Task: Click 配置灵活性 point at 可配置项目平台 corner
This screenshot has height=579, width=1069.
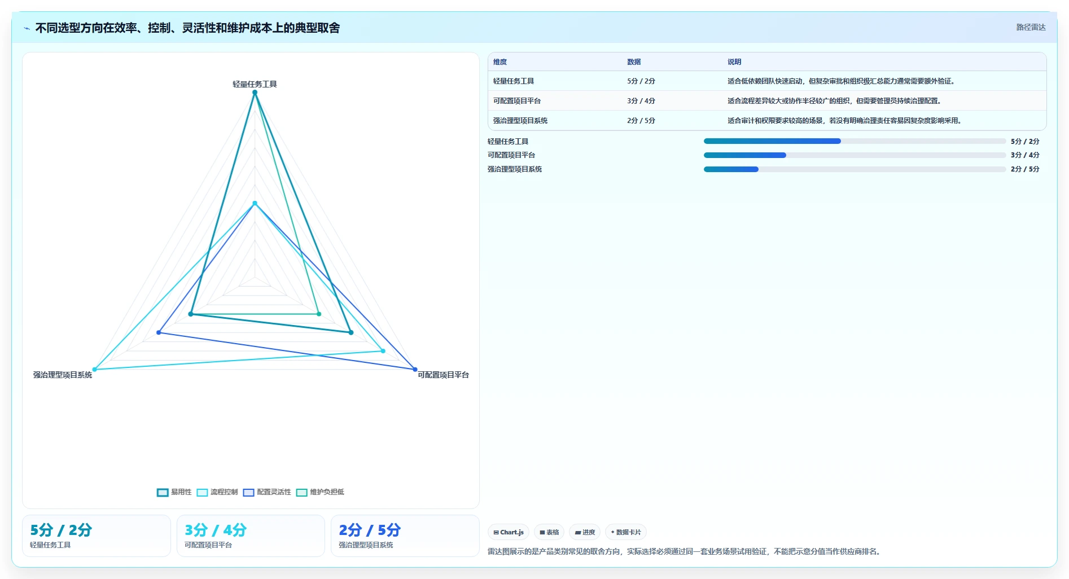Action: [x=415, y=370]
